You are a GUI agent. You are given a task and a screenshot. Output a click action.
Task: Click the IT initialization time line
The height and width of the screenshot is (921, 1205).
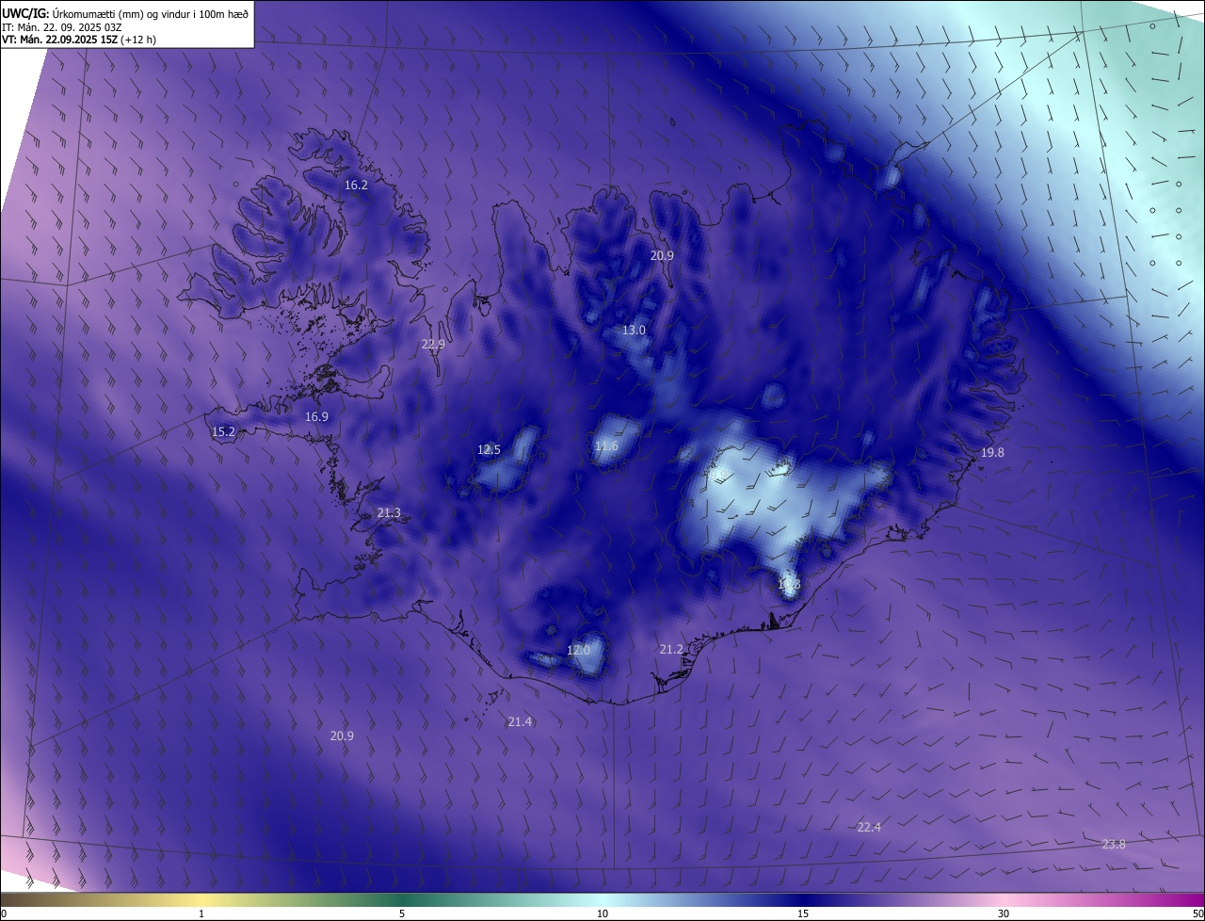(62, 27)
